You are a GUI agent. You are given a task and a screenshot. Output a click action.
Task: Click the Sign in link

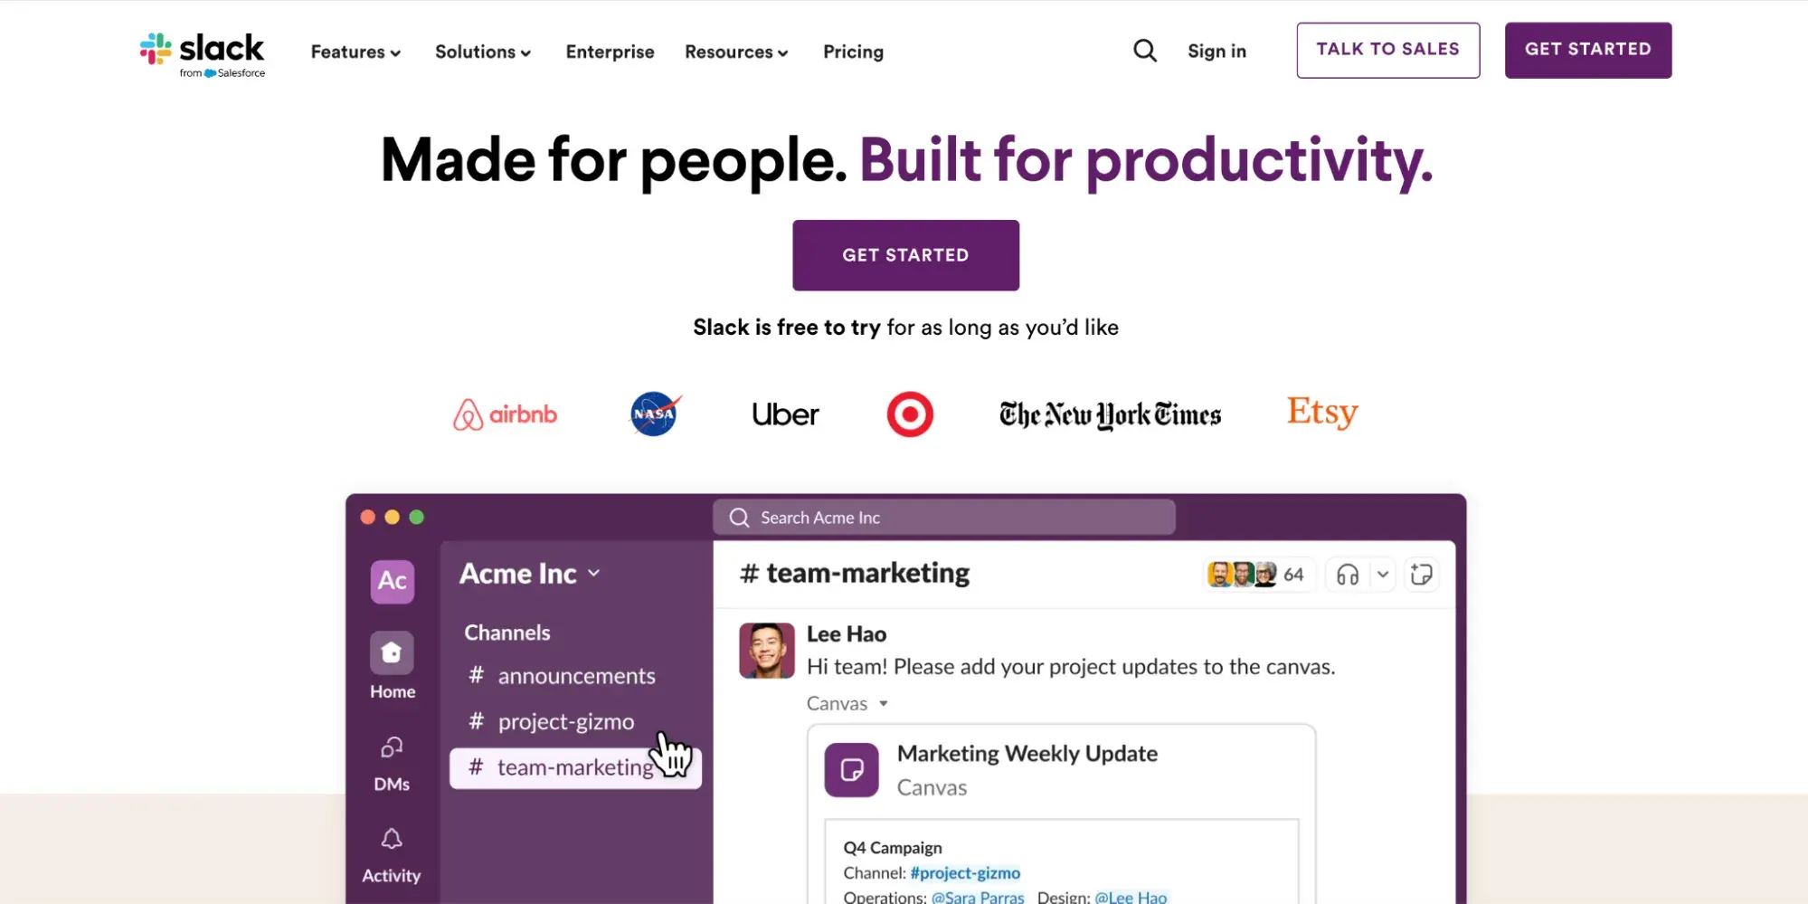[1216, 52]
